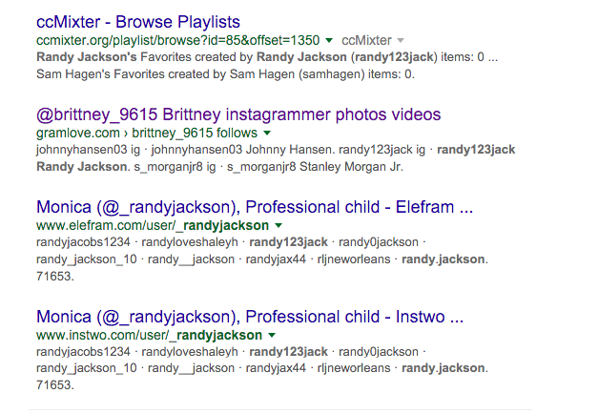Expand dropdown arrow after elefram.com URL

click(278, 225)
